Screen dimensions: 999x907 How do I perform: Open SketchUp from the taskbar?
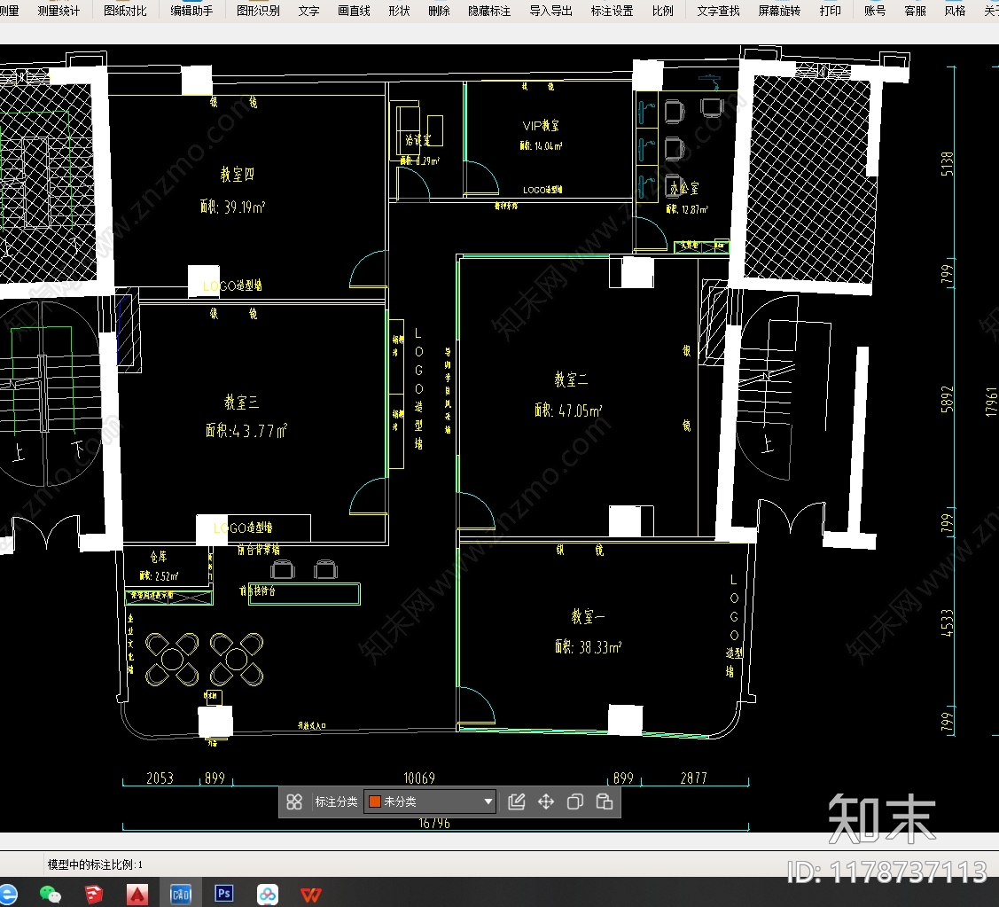point(94,895)
